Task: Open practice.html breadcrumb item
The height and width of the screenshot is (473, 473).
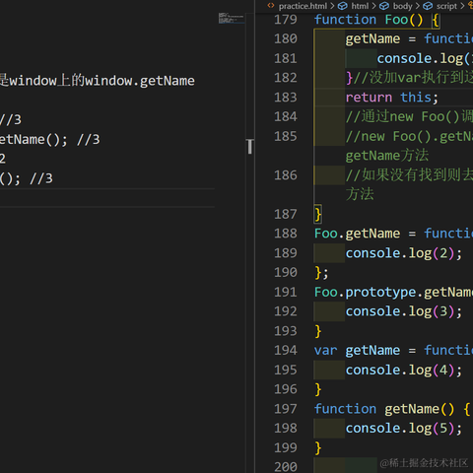Action: [x=303, y=6]
